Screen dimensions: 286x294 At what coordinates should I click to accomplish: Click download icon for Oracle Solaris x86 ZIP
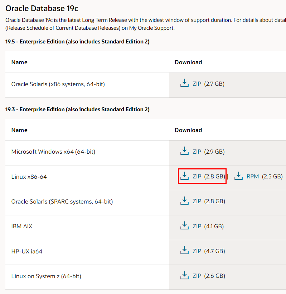pos(184,83)
